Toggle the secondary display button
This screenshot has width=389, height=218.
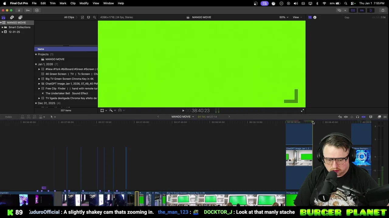(x=339, y=10)
